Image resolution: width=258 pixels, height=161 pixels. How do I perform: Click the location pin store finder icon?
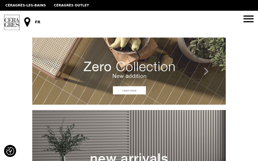tap(27, 22)
